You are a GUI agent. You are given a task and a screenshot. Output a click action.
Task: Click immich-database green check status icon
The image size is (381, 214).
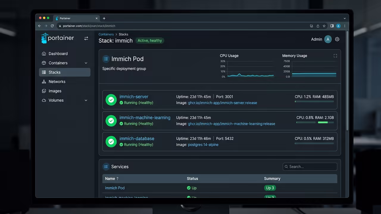point(111,142)
